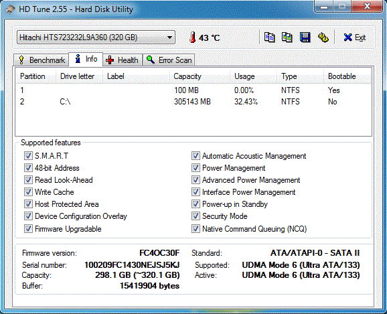The image size is (387, 314).
Task: Toggle the Write Cache checkbox
Action: [x=28, y=192]
